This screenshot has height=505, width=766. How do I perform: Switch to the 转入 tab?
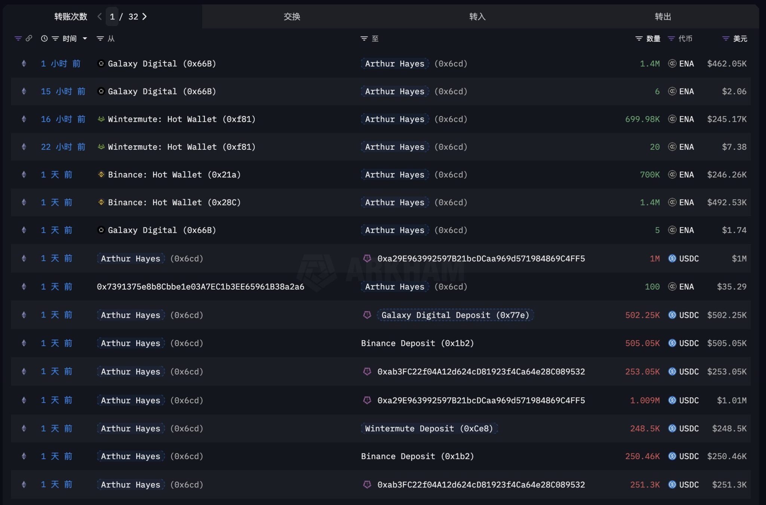[477, 16]
